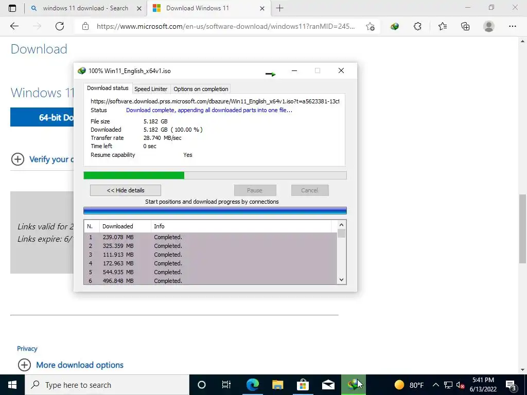Select connection row 4 with 172.963 MB
Viewport: 527px width, 395px height.
(x=210, y=263)
